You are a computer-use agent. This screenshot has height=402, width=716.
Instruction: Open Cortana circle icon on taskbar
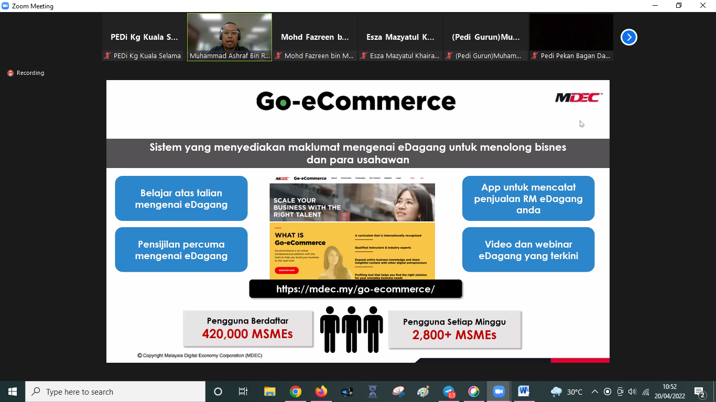pyautogui.click(x=218, y=392)
